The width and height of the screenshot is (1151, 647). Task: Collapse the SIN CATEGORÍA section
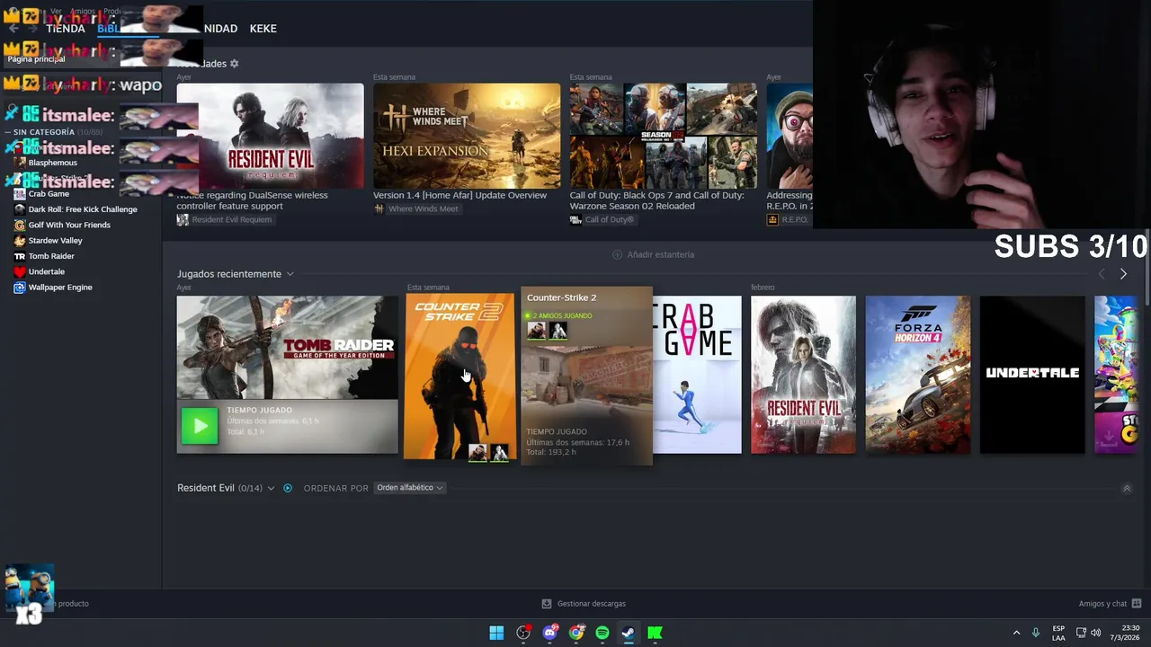(x=7, y=132)
